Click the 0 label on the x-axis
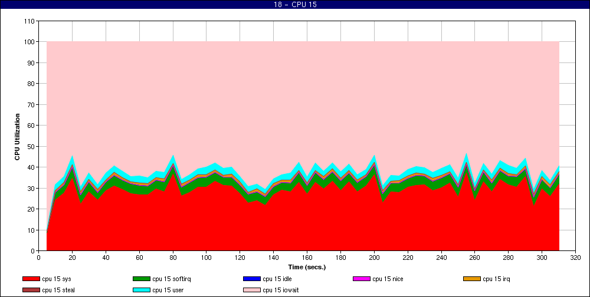 tap(39, 258)
